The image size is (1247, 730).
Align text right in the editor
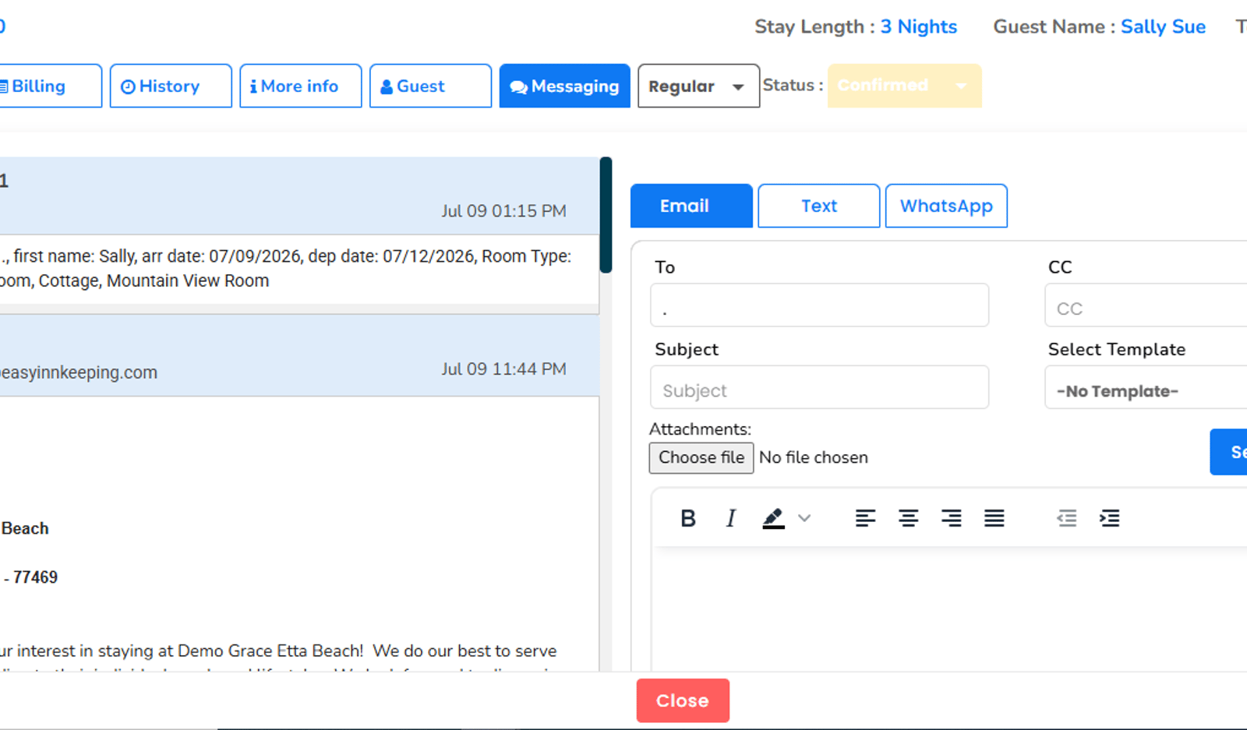tap(951, 518)
